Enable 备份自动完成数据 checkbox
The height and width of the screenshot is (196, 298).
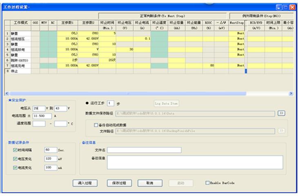click(96, 125)
